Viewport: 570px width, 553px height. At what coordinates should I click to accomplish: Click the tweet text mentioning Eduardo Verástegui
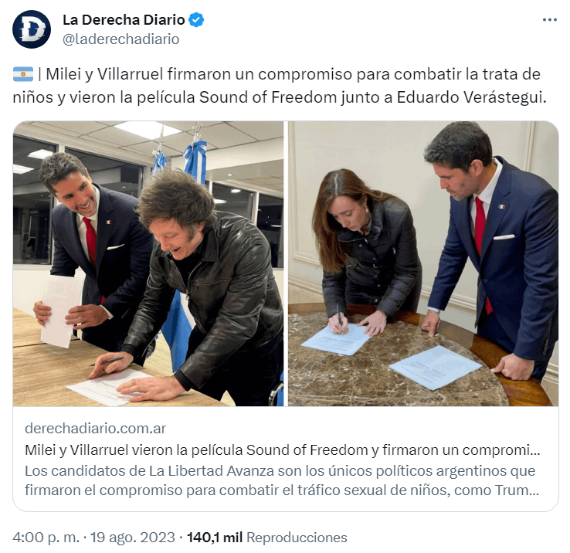(x=471, y=97)
